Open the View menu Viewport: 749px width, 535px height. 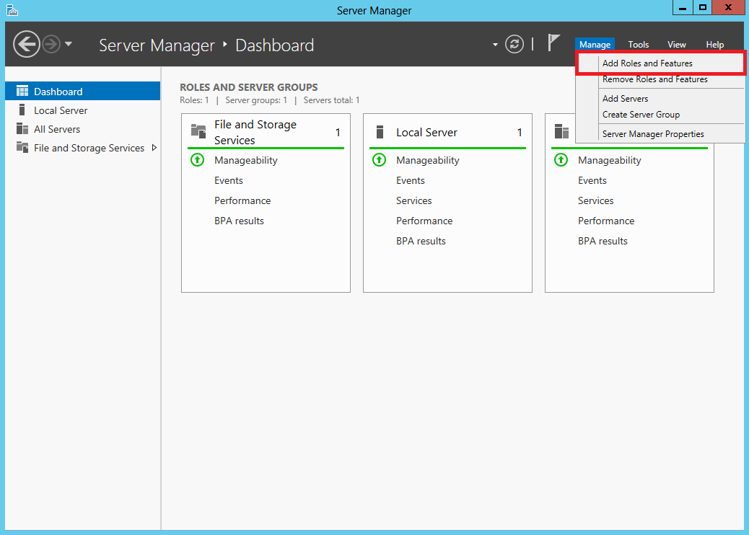(676, 45)
